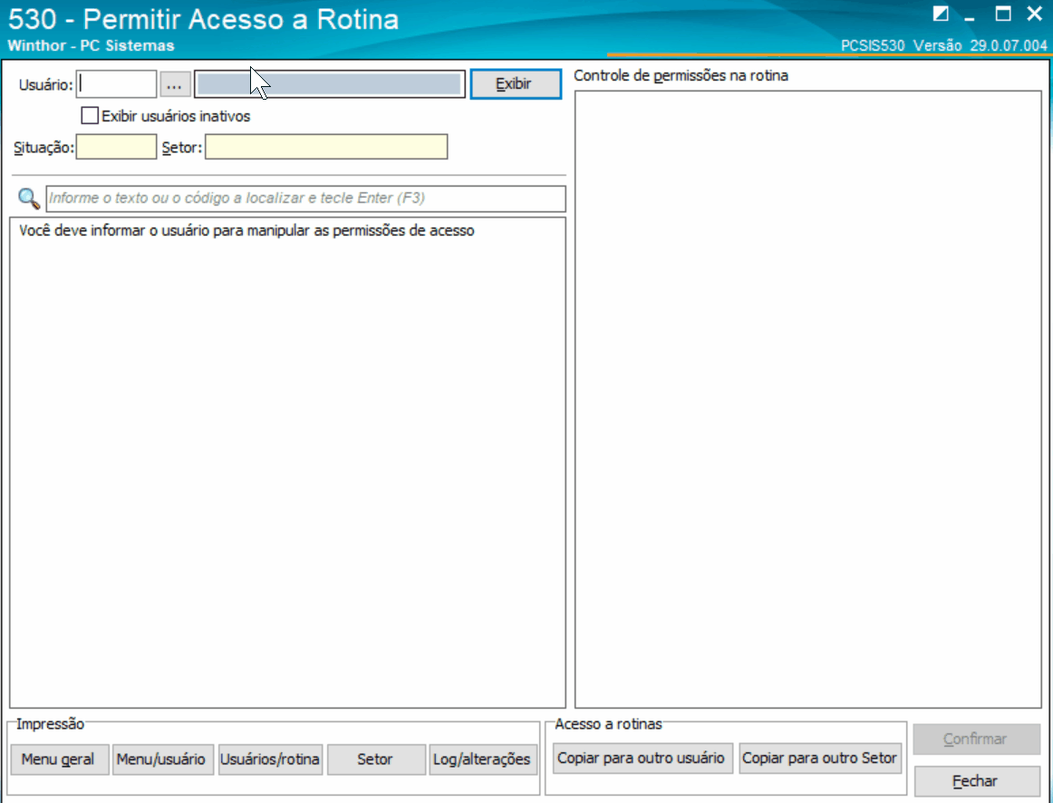1053x803 pixels.
Task: Click the Confirmar button
Action: (x=977, y=739)
